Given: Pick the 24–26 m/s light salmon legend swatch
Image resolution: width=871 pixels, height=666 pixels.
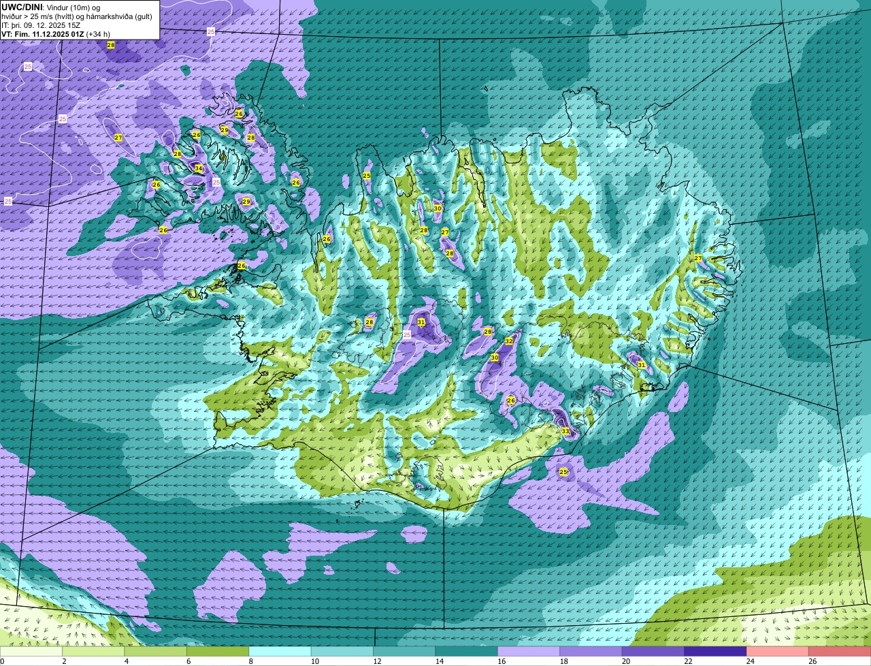Looking at the screenshot, I should coord(778,651).
